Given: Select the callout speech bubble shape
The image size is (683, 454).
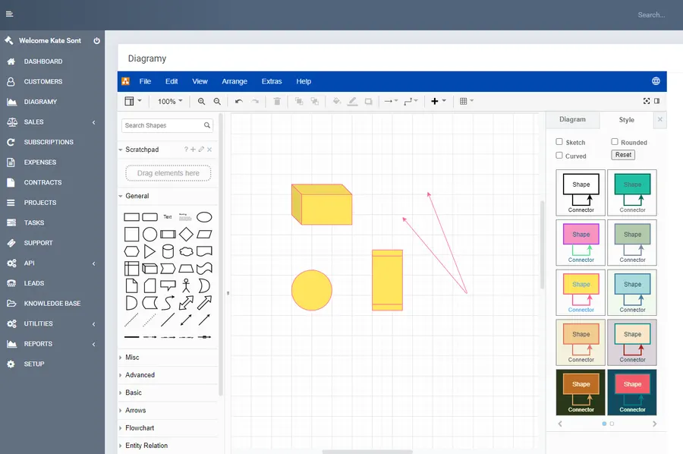Looking at the screenshot, I should pos(168,285).
